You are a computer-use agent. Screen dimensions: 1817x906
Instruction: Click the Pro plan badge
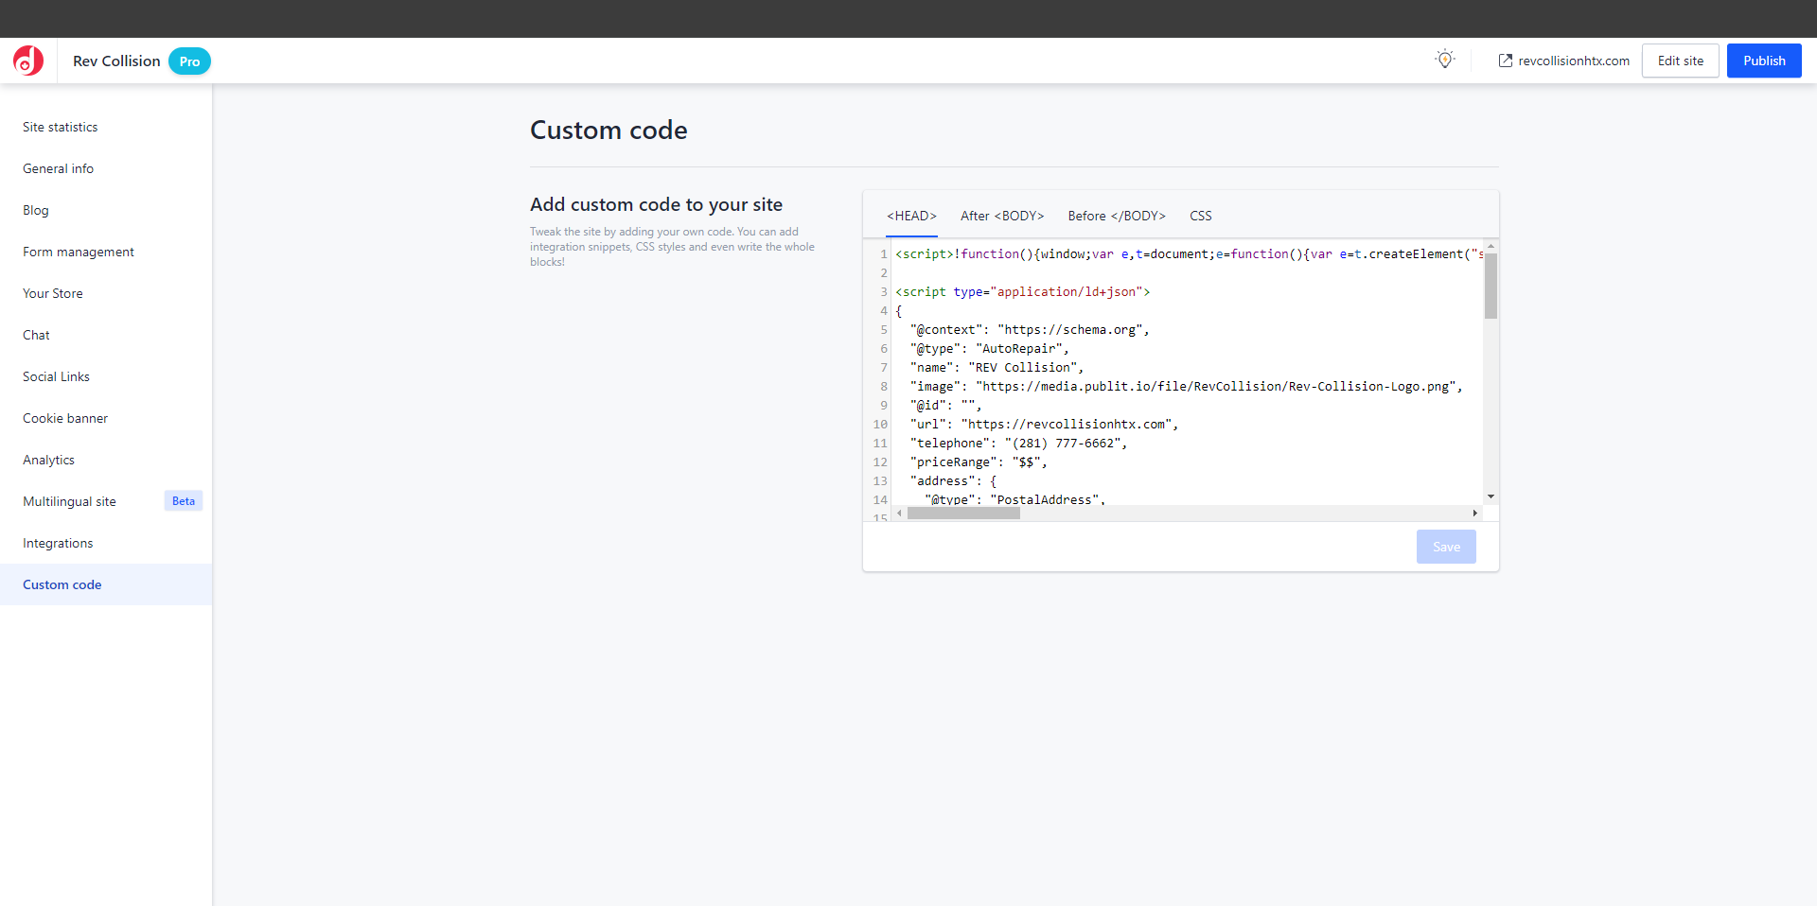189,61
